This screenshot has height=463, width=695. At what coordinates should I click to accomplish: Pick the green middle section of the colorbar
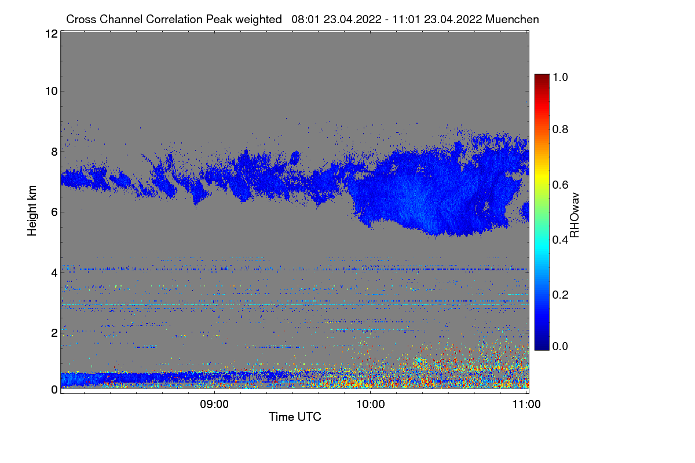point(541,212)
